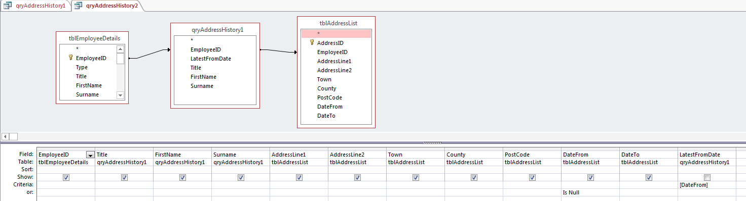Uncheck Show for AddressLine2 column
Screen dimensions: 746x201
point(357,177)
